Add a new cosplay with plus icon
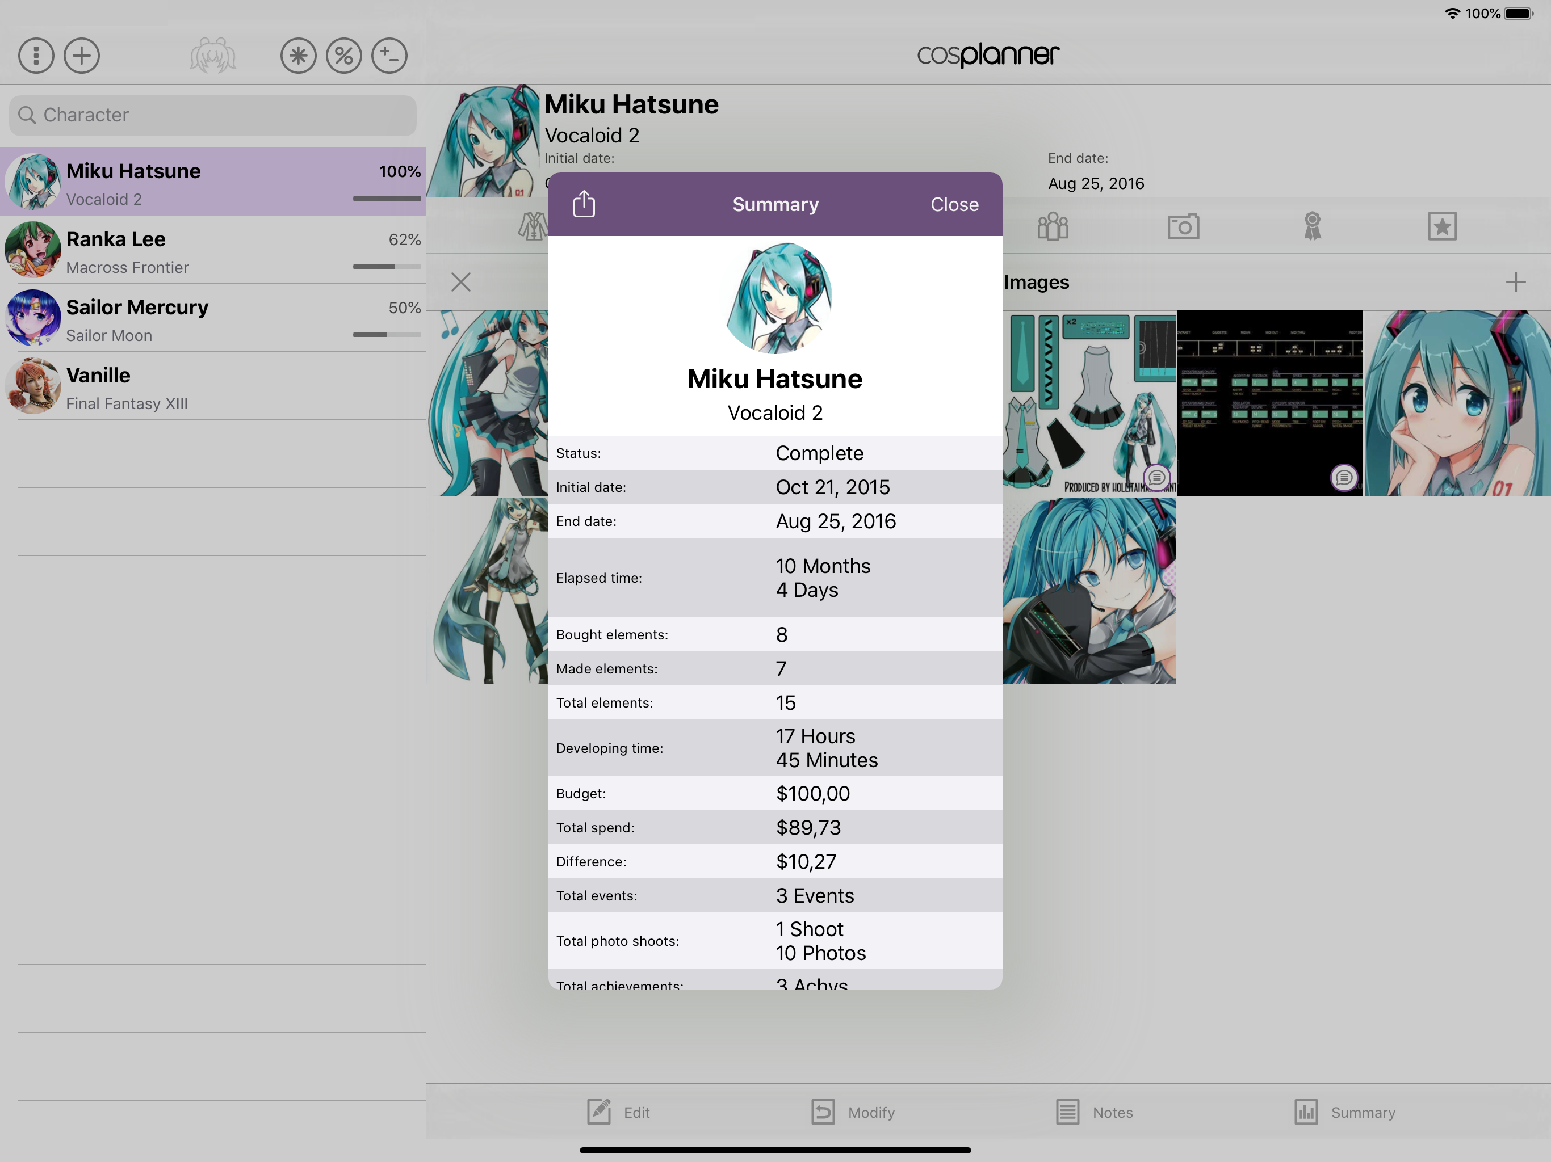The image size is (1551, 1162). click(x=82, y=56)
